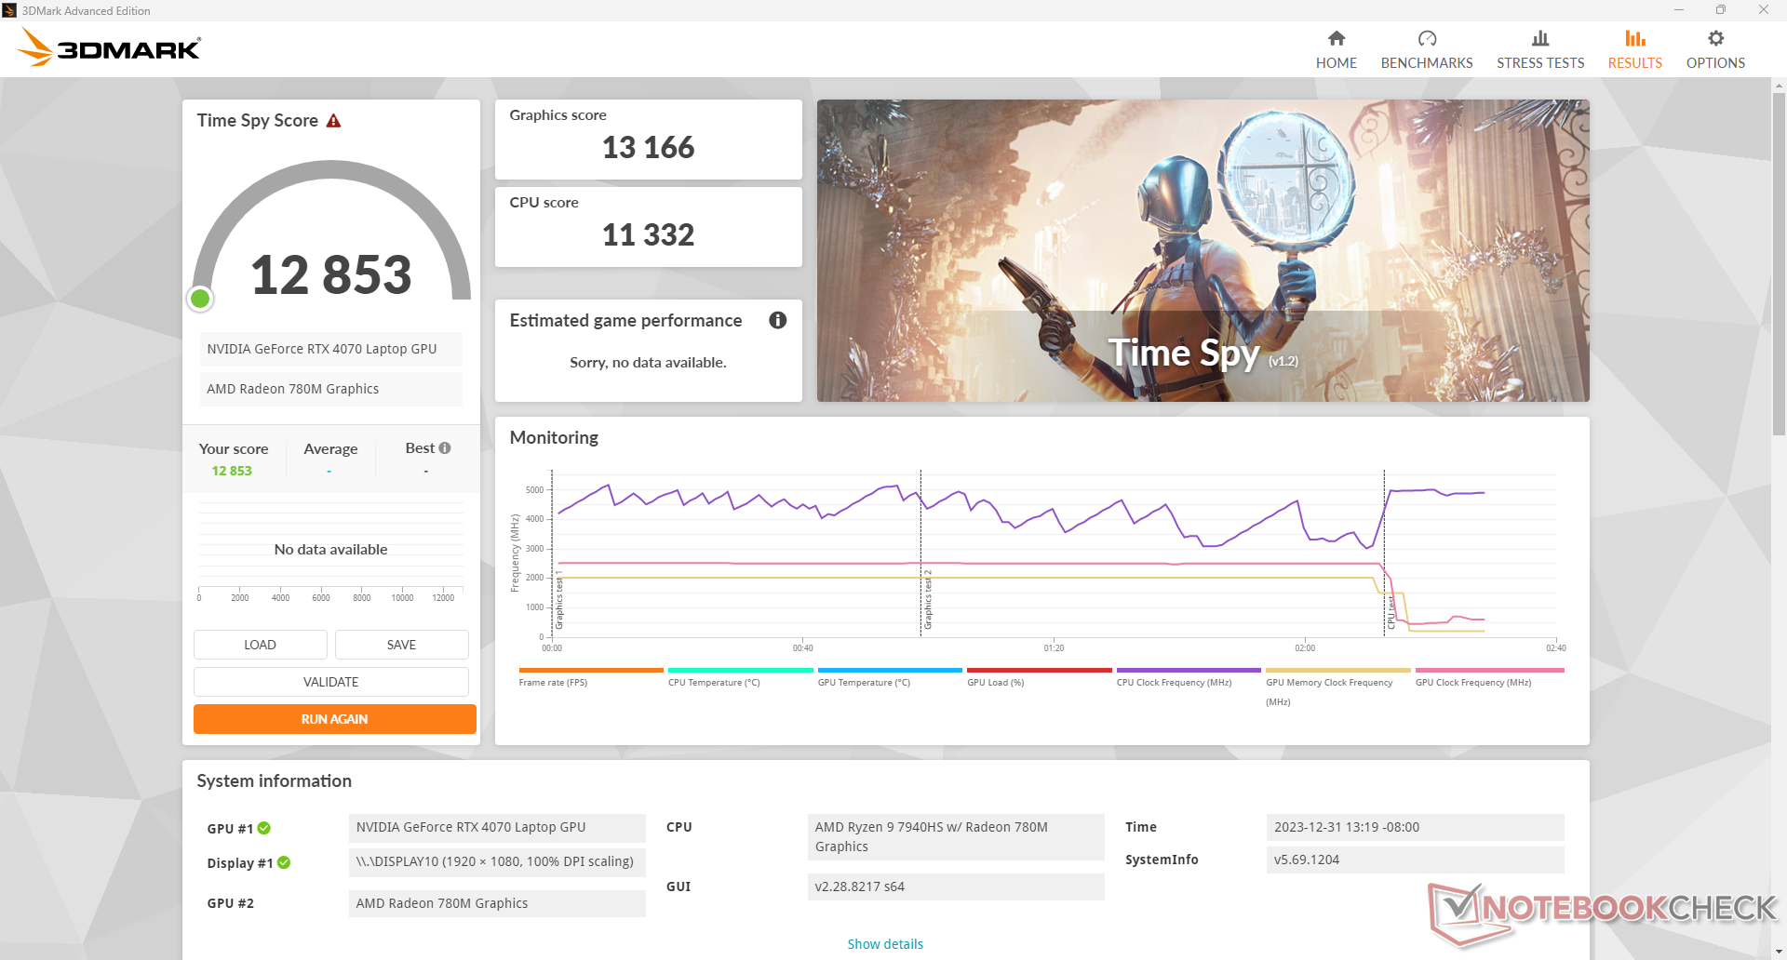Go to Benchmarks gauge icon
This screenshot has height=960, width=1787.
point(1426,38)
